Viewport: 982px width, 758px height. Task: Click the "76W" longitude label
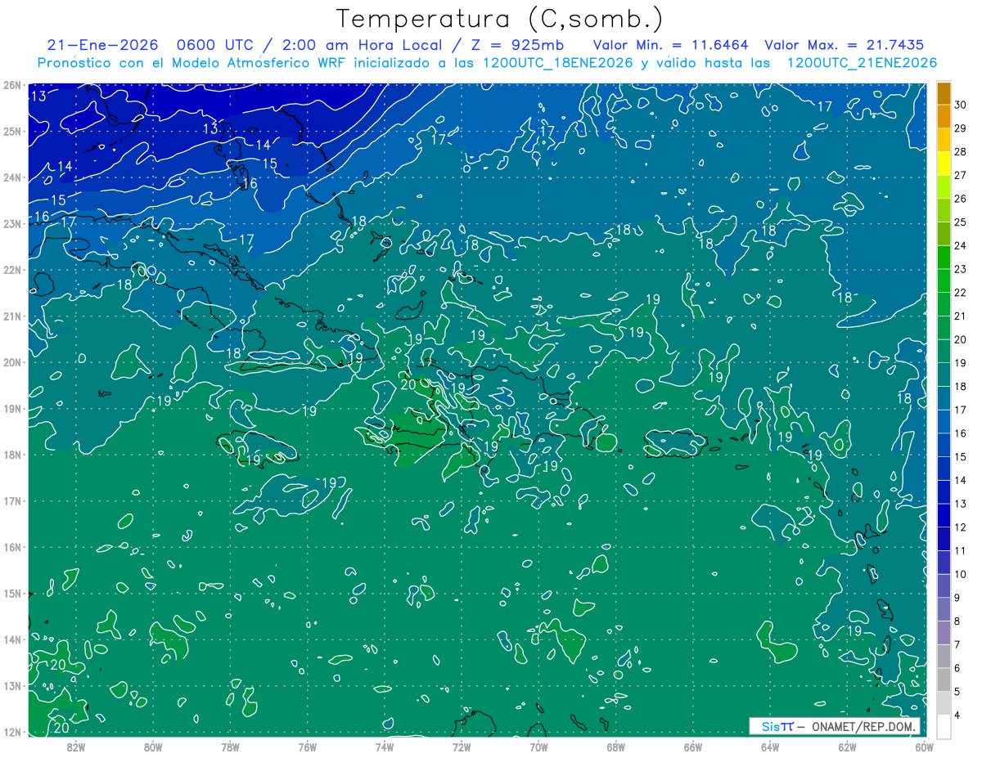[308, 747]
